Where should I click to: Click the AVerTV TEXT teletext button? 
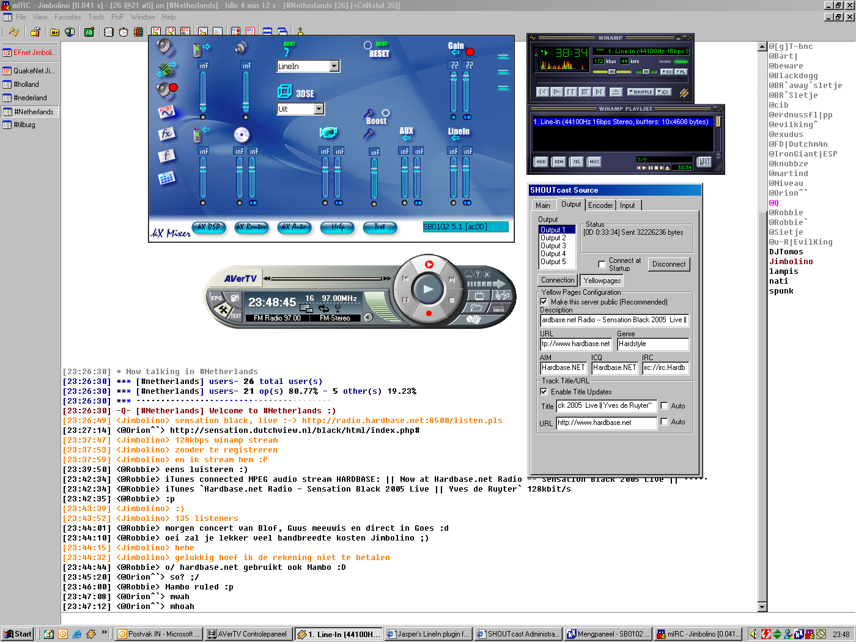pyautogui.click(x=235, y=315)
